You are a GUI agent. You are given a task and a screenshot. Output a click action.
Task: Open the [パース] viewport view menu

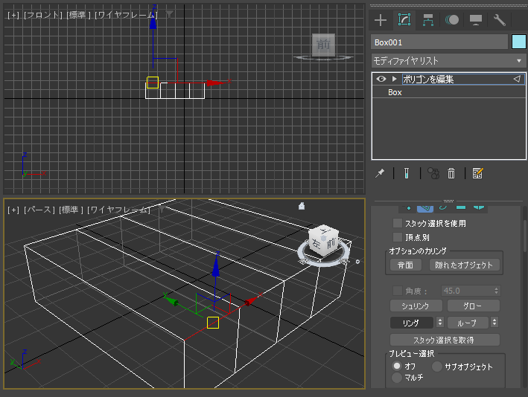[x=39, y=210]
